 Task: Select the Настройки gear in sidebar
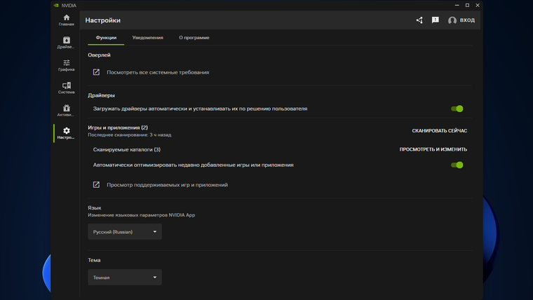click(67, 133)
